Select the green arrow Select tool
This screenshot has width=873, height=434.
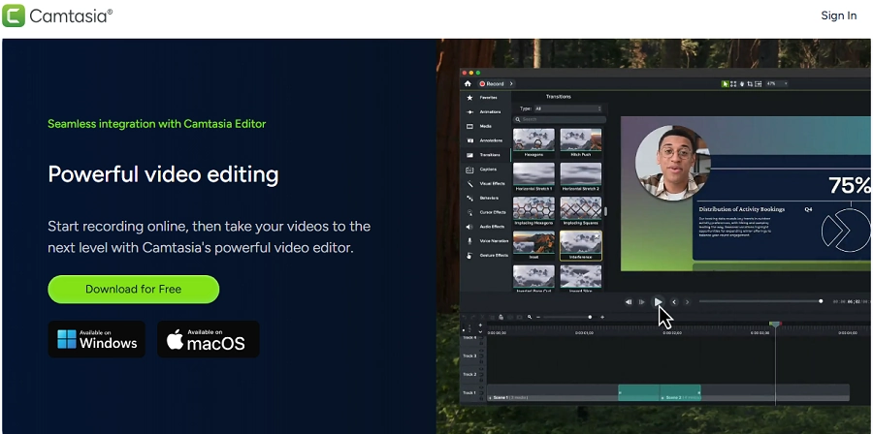click(x=725, y=84)
